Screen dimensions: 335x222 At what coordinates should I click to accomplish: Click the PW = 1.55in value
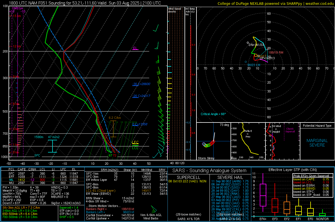click(x=10, y=187)
